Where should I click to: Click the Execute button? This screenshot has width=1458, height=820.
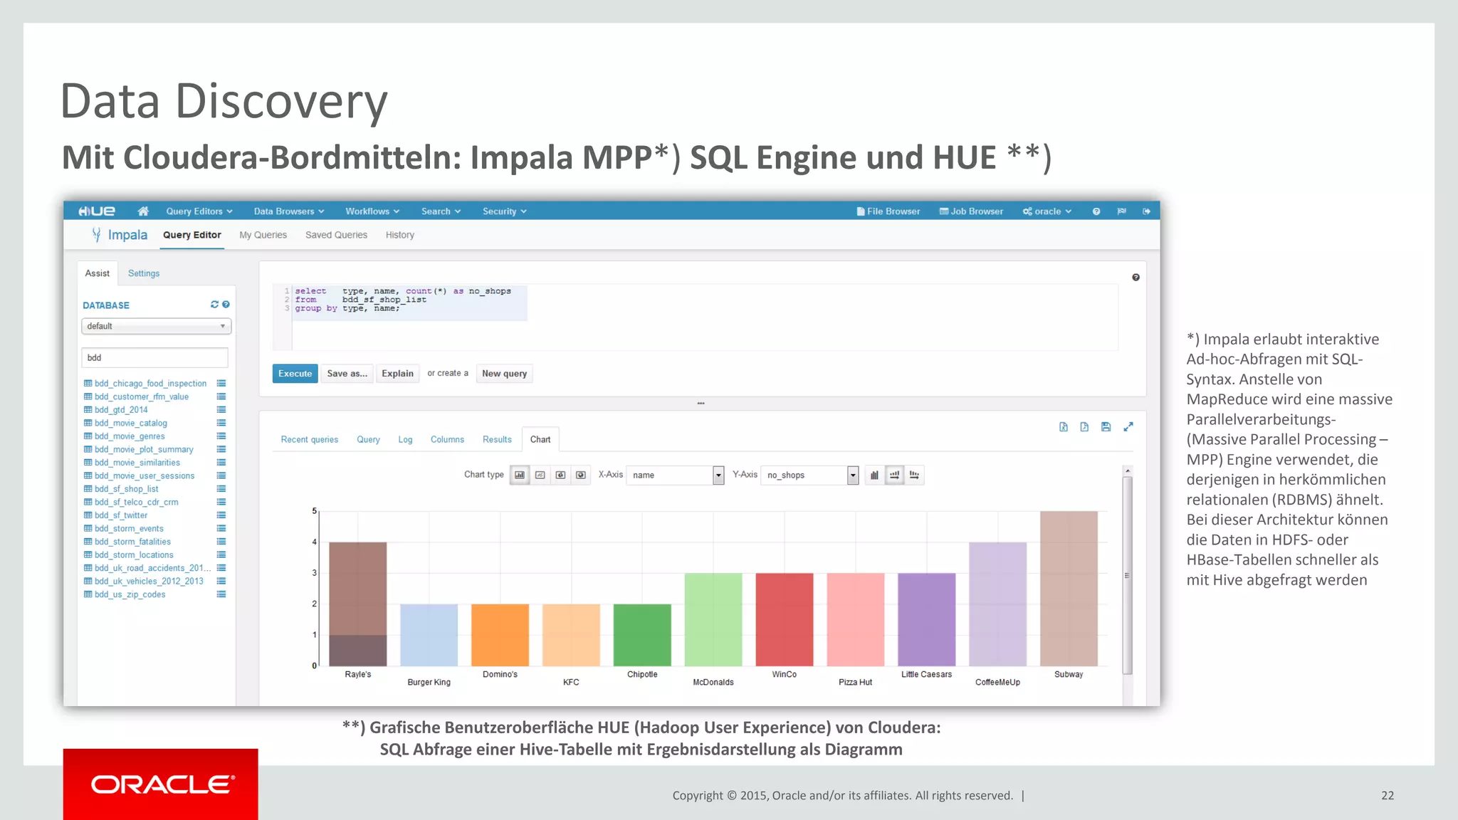pos(295,374)
